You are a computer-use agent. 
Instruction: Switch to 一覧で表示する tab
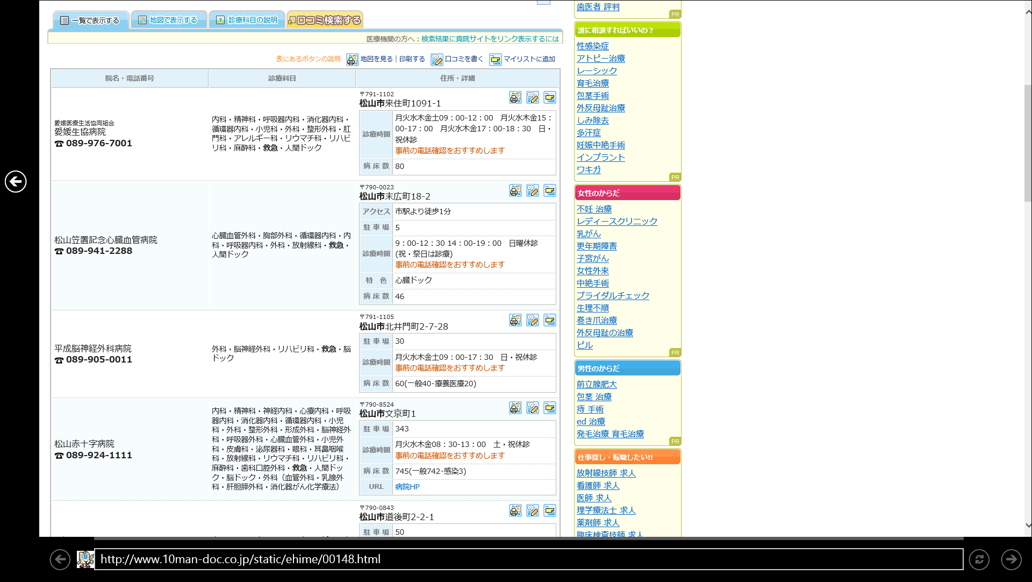[x=90, y=20]
